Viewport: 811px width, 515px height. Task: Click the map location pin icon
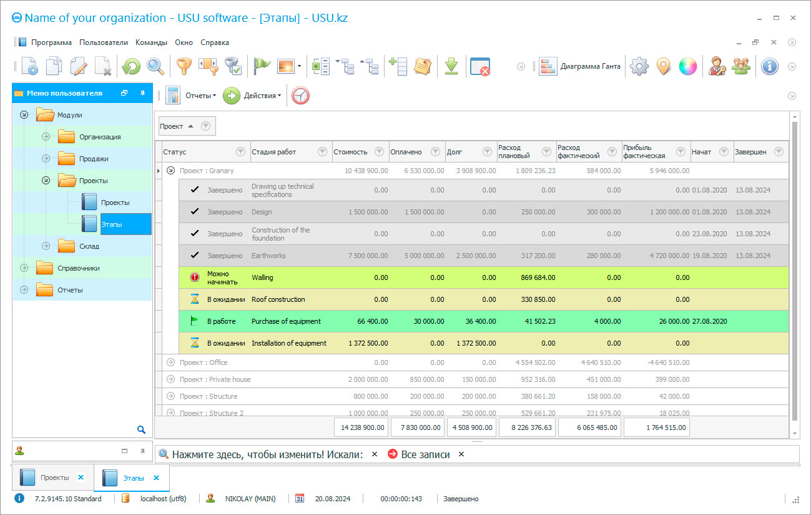pos(663,66)
